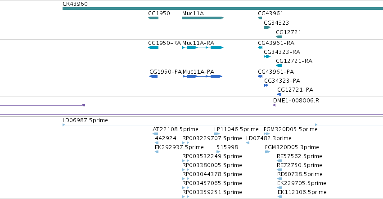The height and width of the screenshot is (199, 383).
Task: Select the CG12721 gene glyph
Action: point(279,37)
